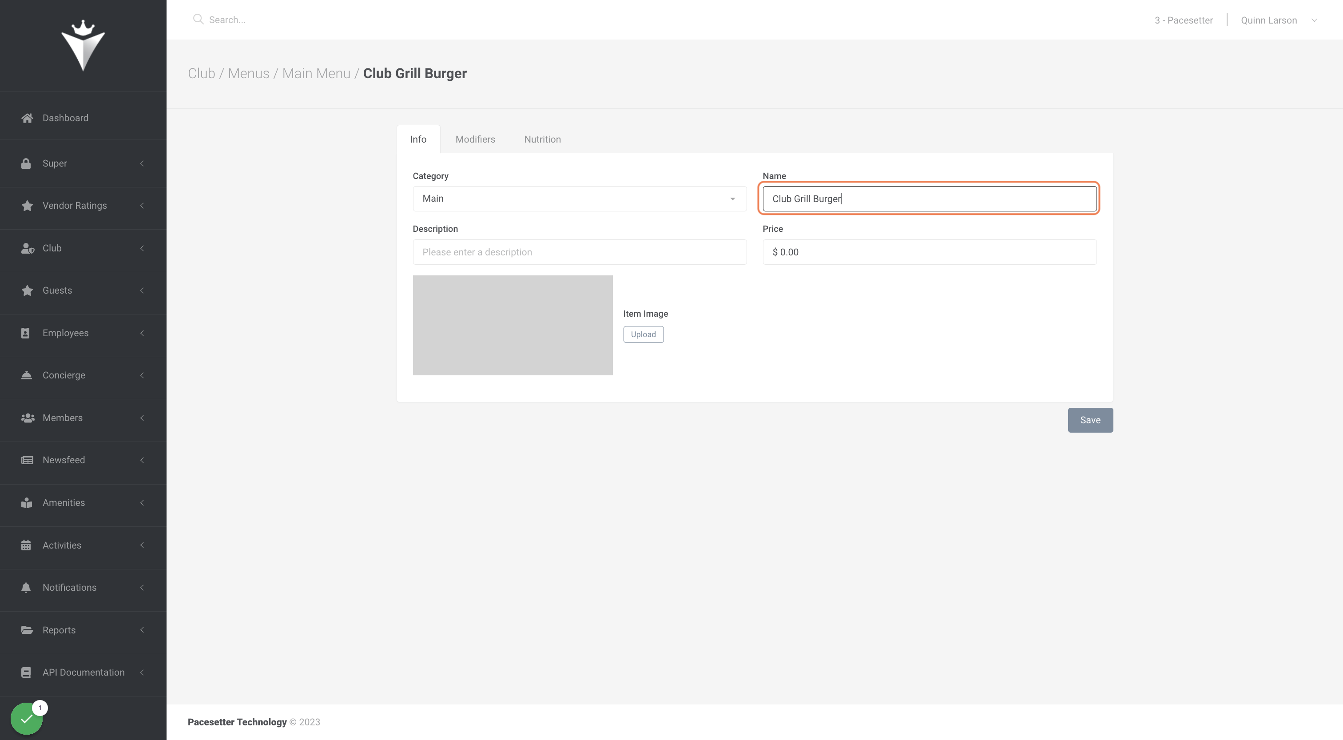This screenshot has height=740, width=1343.
Task: Expand the Members chevron
Action: (142, 418)
